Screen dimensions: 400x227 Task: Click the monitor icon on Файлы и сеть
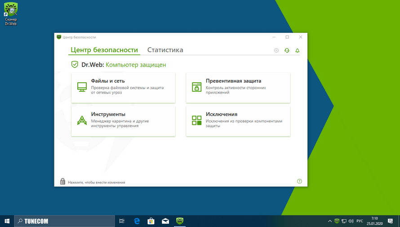click(82, 87)
